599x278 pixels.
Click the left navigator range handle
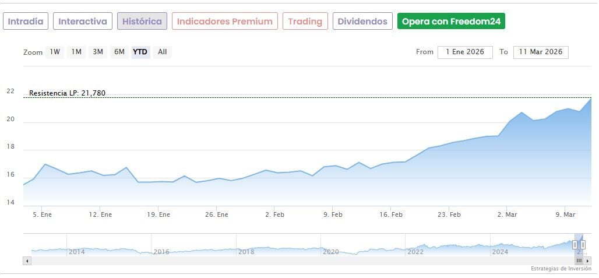(575, 245)
